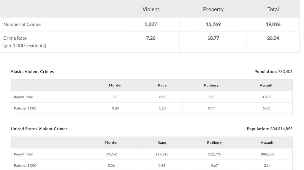Select United States robbery total 222,795

(214, 154)
